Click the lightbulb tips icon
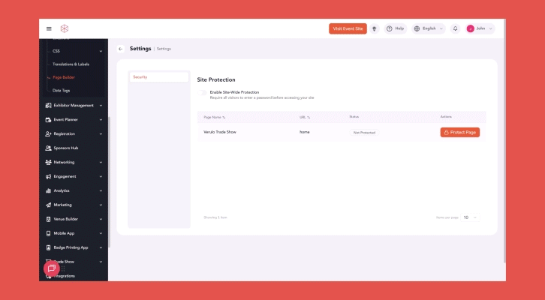 [375, 28]
